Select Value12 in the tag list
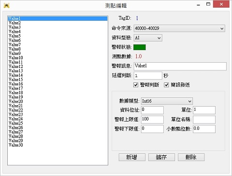Viewport: 232px width, 176px height. pos(58,67)
